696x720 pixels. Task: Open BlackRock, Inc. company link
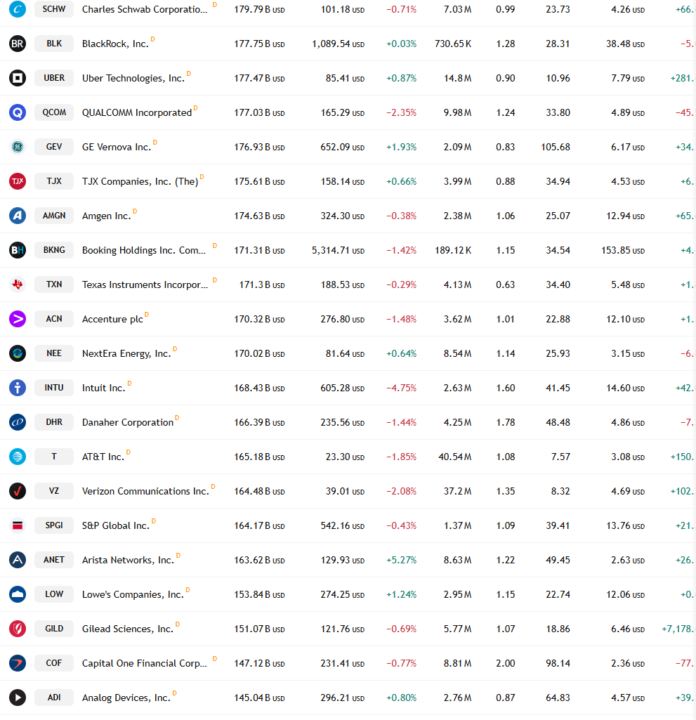click(115, 44)
